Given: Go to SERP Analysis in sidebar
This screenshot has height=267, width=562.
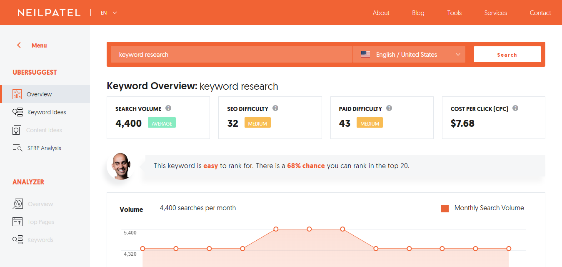Looking at the screenshot, I should pyautogui.click(x=45, y=148).
